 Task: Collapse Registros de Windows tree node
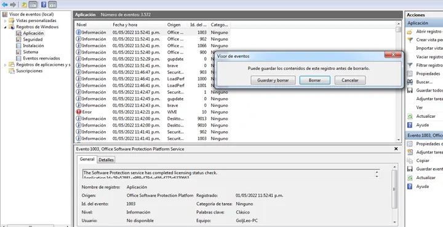[5, 27]
